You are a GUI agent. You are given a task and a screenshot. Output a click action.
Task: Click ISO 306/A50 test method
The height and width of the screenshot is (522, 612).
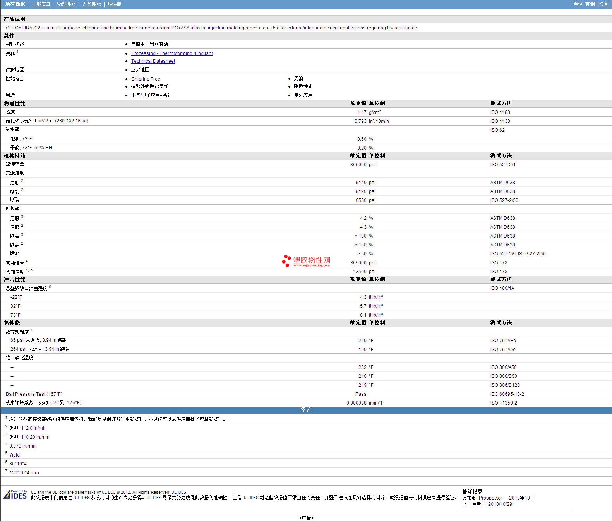503,367
